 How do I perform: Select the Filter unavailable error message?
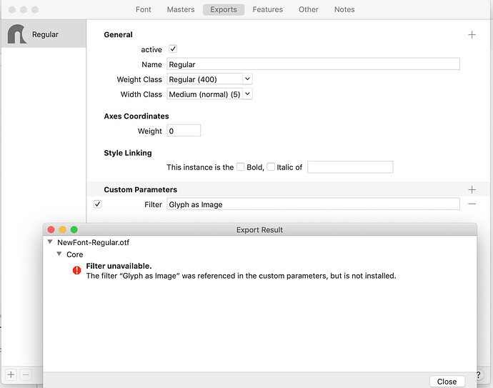pyautogui.click(x=119, y=266)
